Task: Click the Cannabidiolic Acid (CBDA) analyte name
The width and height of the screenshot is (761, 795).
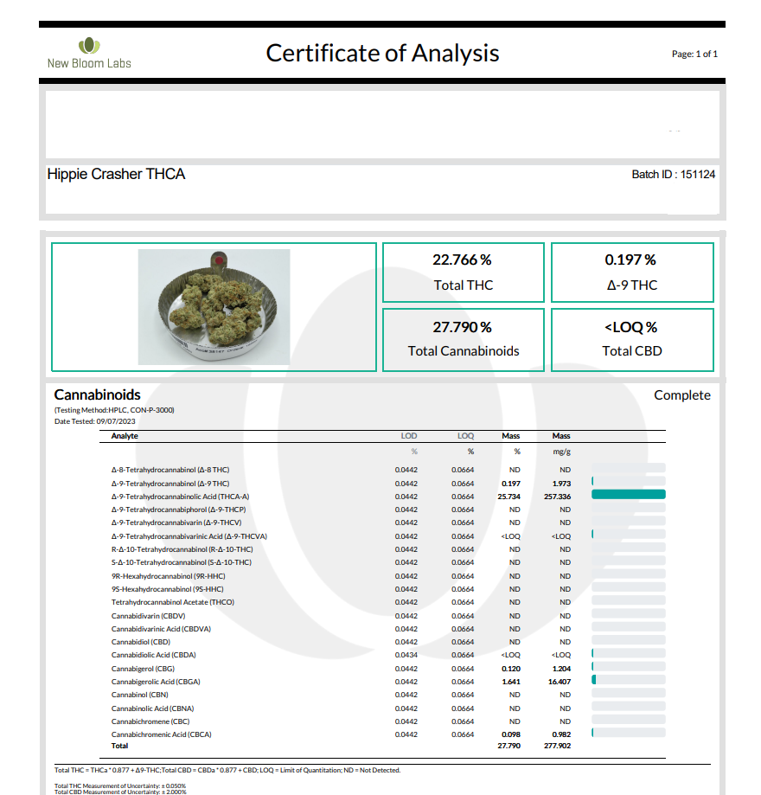Action: [x=154, y=655]
